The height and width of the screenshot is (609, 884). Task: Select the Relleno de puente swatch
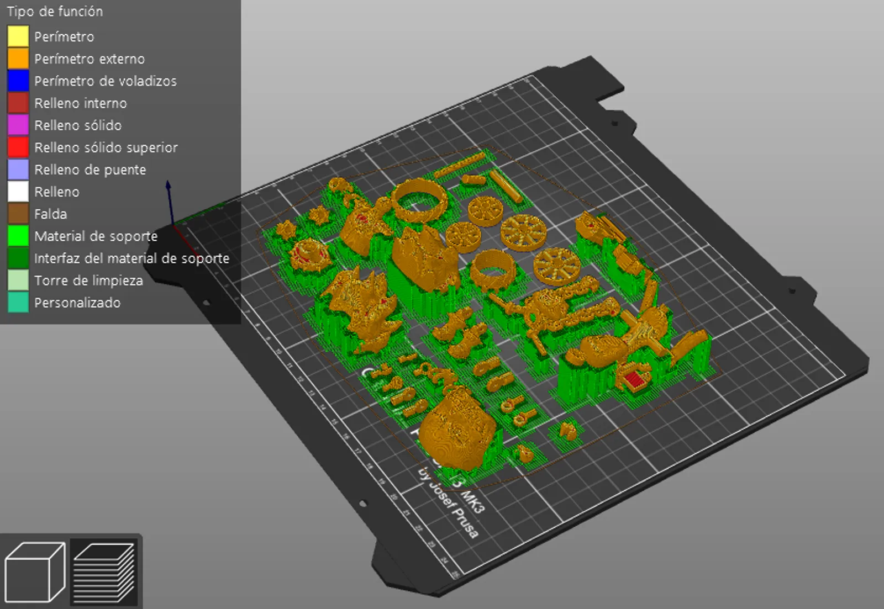coord(18,170)
